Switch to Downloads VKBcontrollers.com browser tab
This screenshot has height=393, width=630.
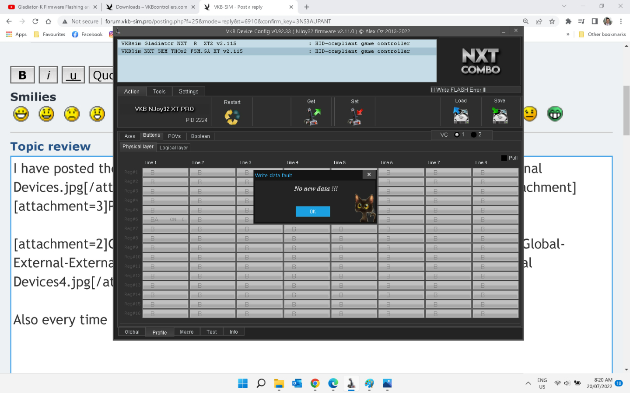point(151,7)
